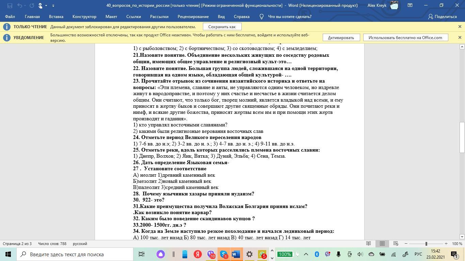
Task: Open Task View on the taskbar
Action: point(142,254)
